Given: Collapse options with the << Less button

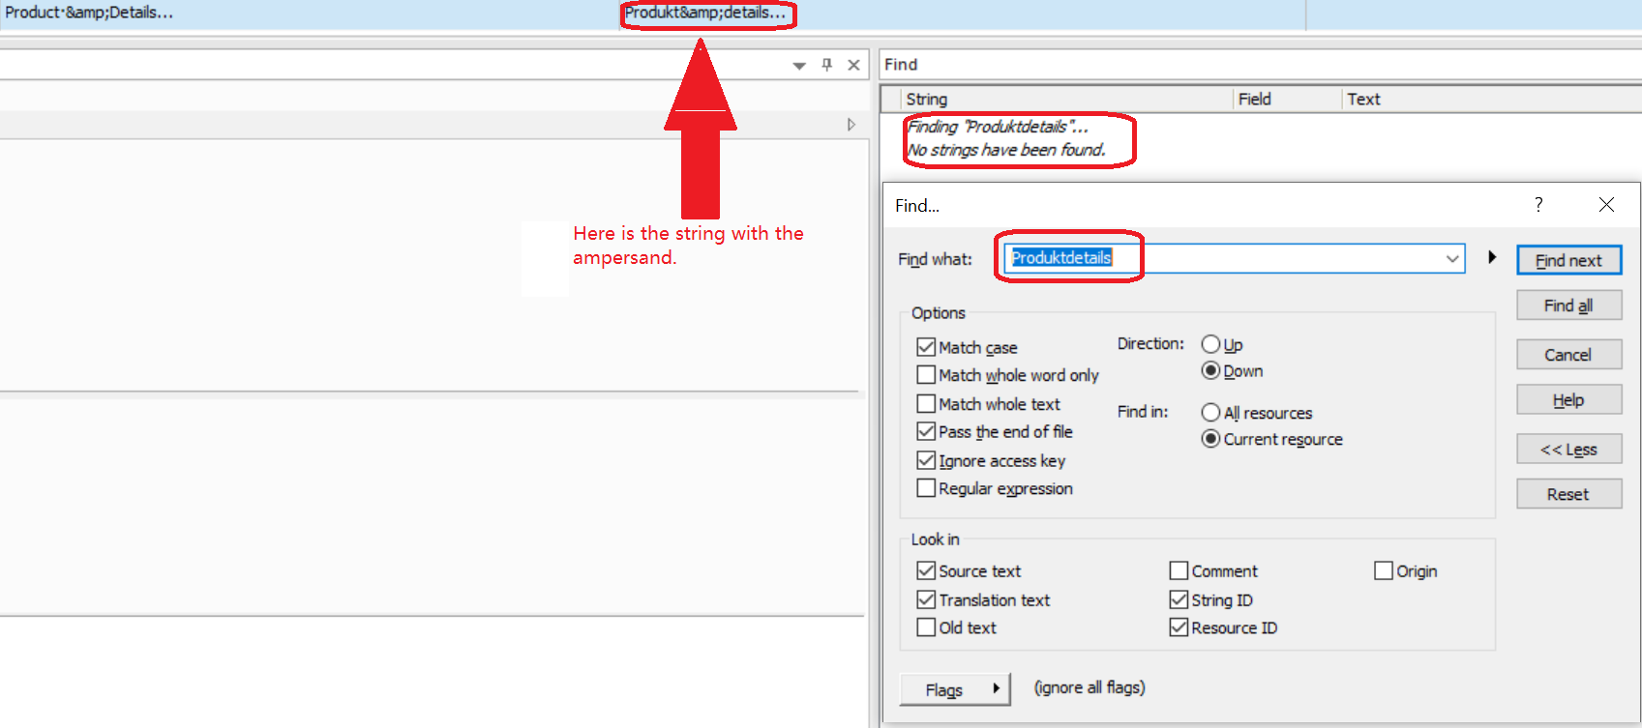Looking at the screenshot, I should pos(1567,450).
